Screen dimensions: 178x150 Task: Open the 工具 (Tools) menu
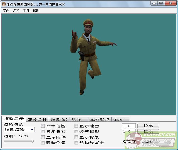(x=26, y=11)
